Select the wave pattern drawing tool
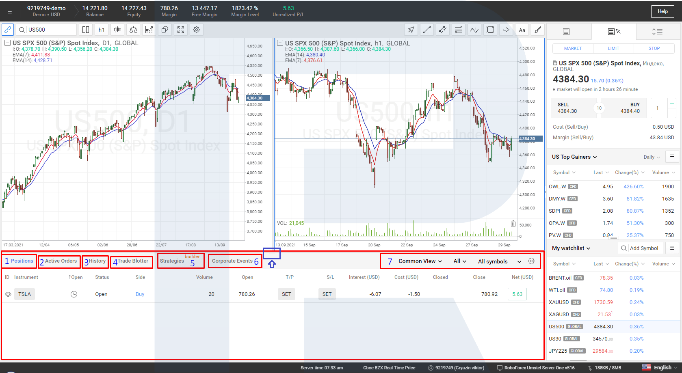Viewport: 682px width, 373px height. point(474,30)
